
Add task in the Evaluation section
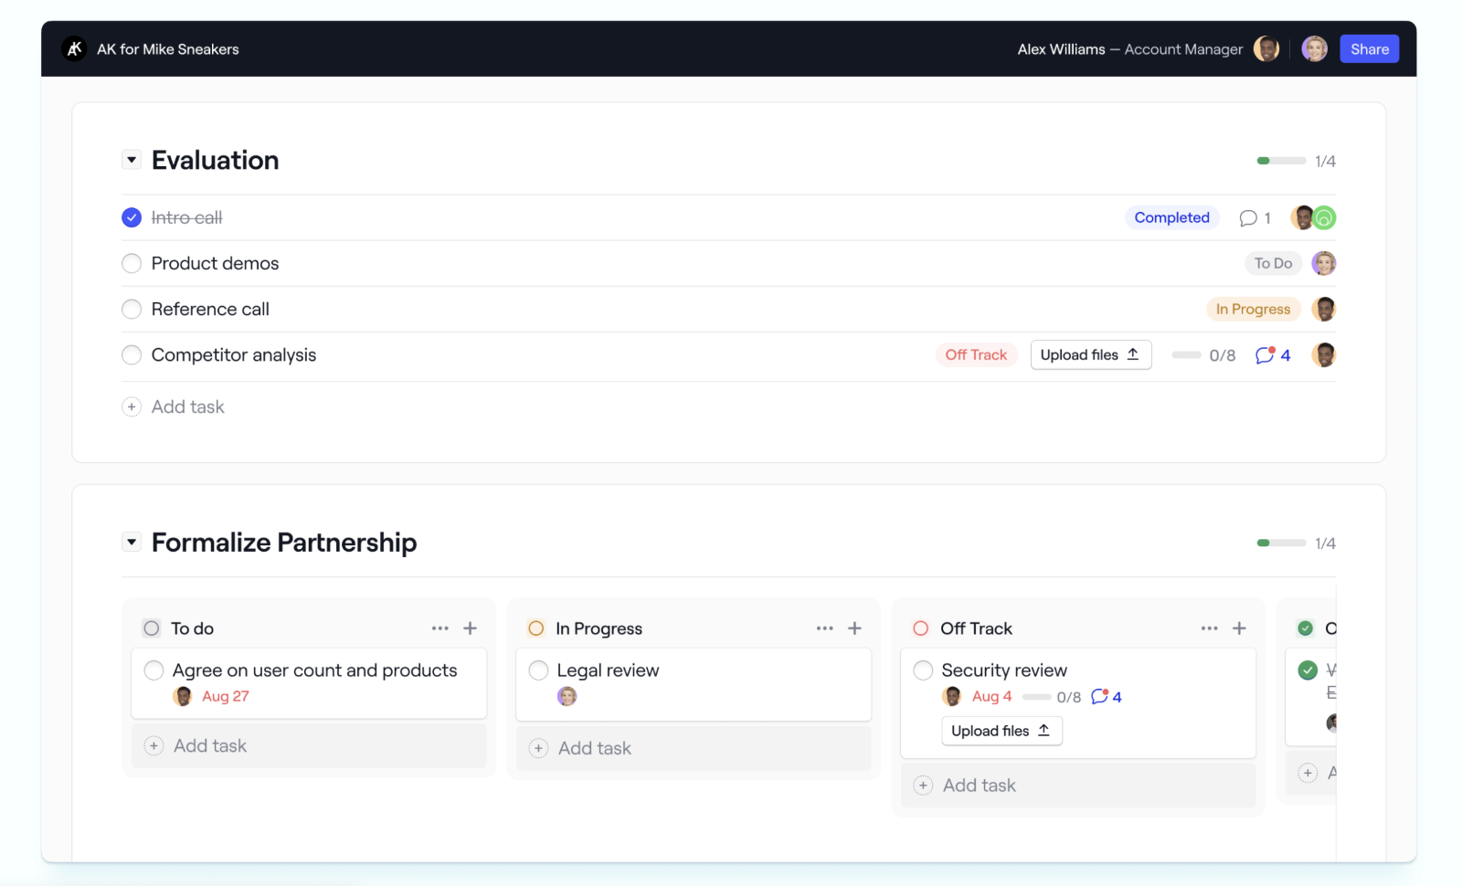[x=174, y=407]
